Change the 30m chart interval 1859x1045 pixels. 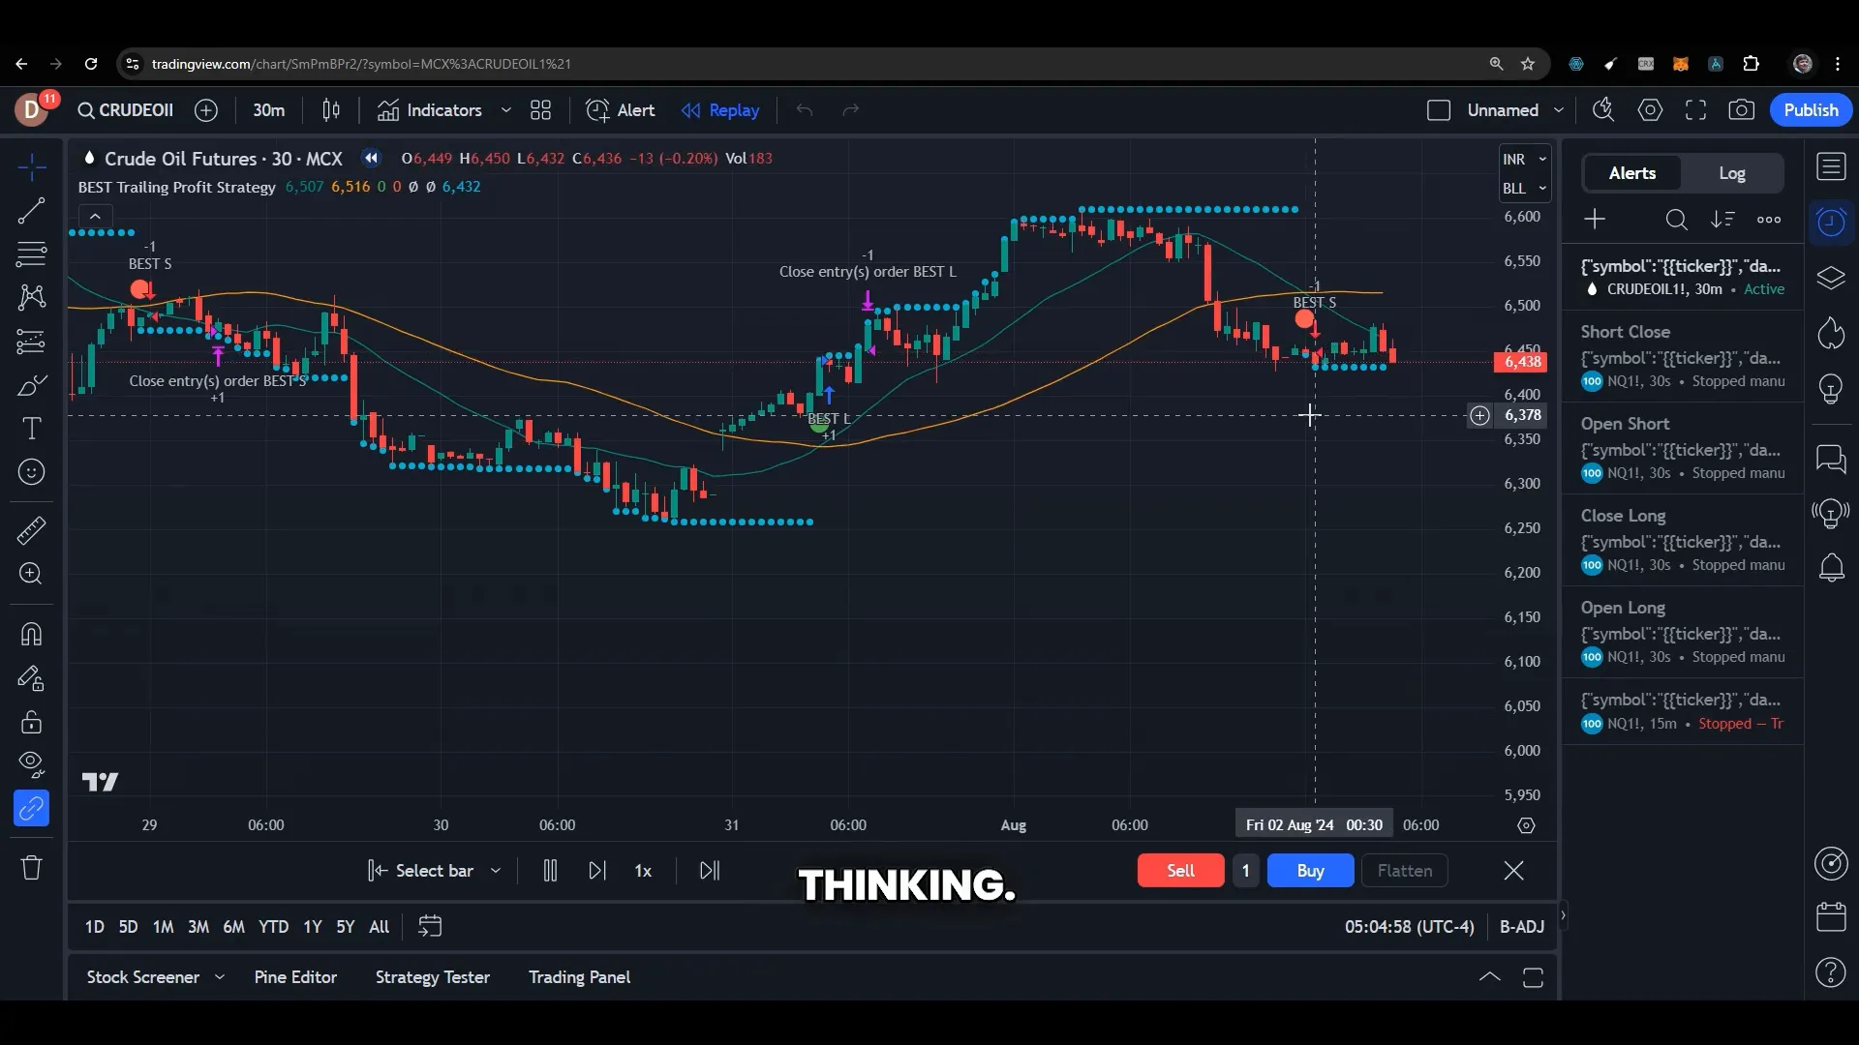click(x=269, y=110)
